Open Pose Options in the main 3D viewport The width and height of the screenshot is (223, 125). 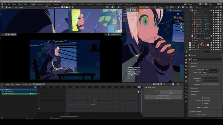click(x=178, y=10)
